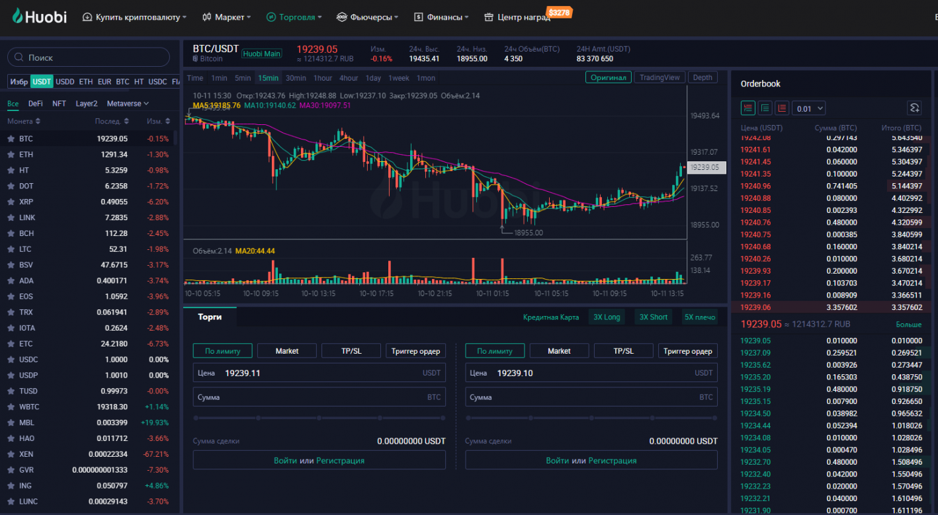
Task: Star the HT coin row
Action: pos(11,171)
